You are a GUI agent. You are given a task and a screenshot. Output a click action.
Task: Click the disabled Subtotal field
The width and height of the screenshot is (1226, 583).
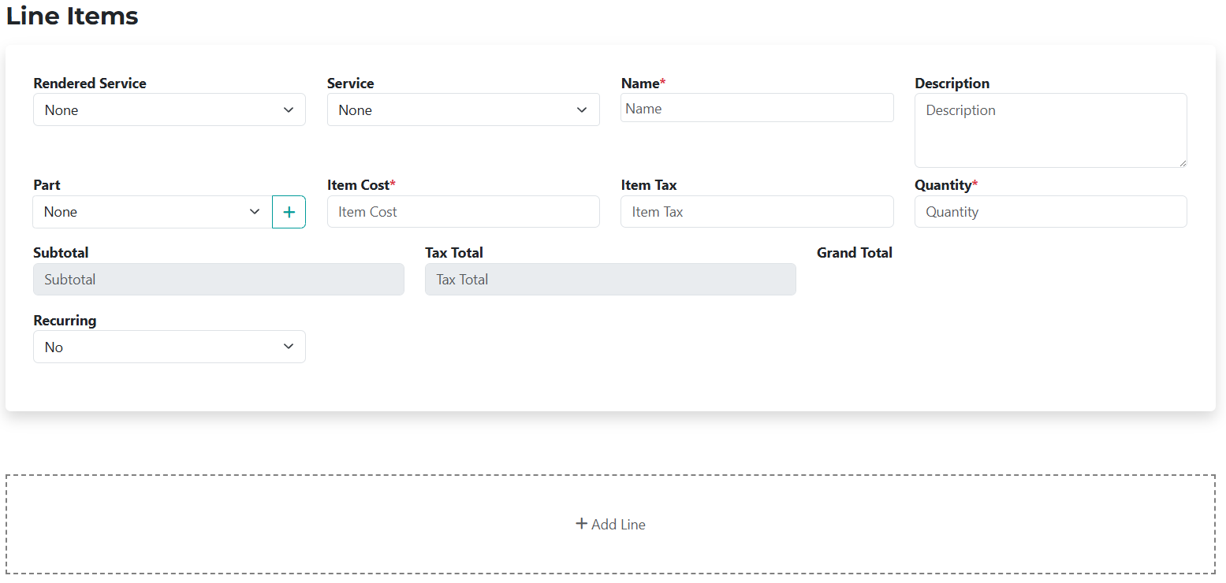218,279
